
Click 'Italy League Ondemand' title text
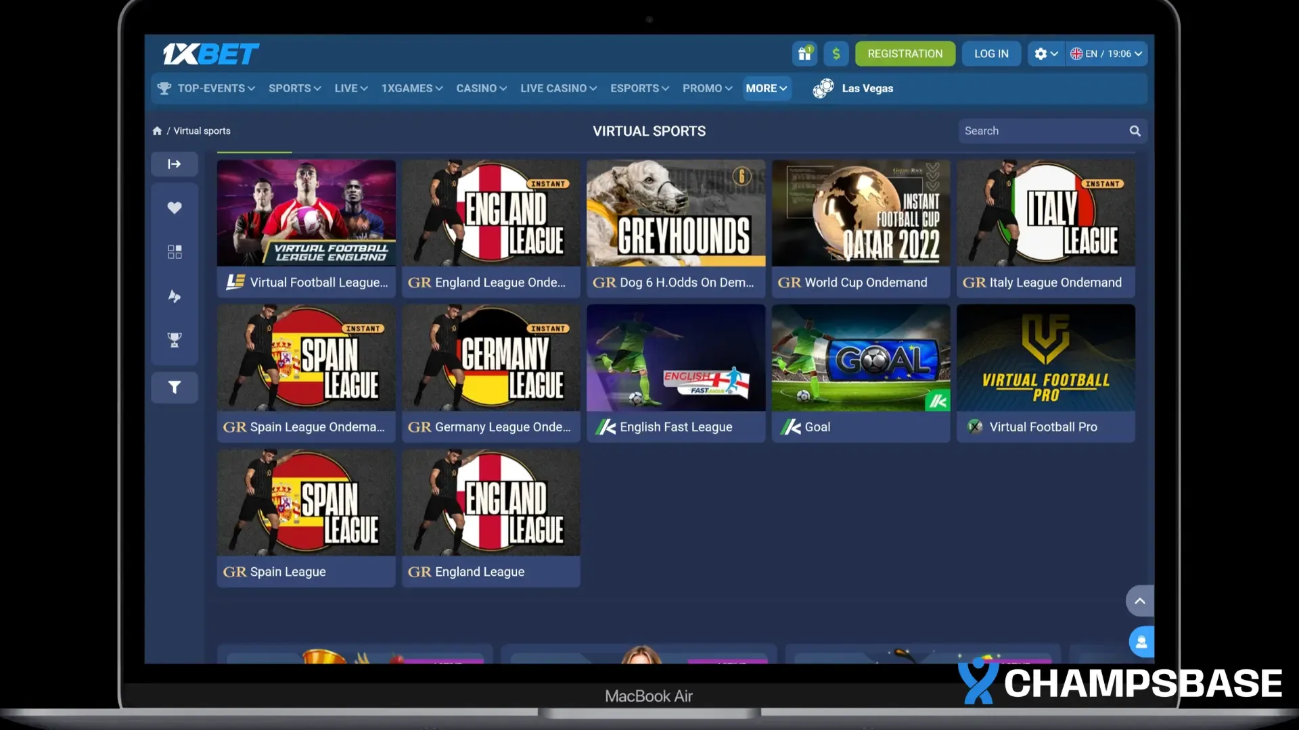[x=1055, y=283]
